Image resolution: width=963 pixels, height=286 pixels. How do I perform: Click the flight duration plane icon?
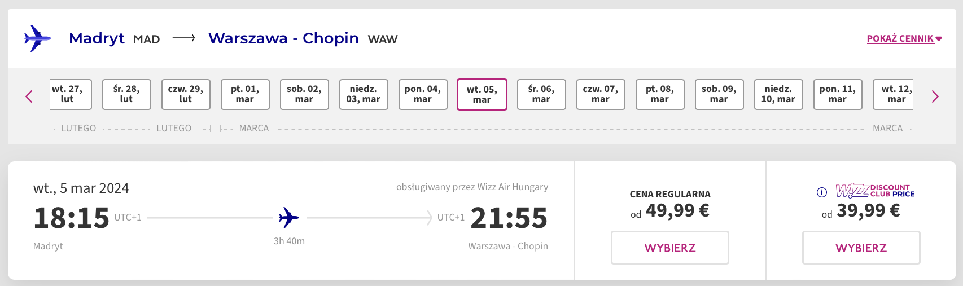288,217
